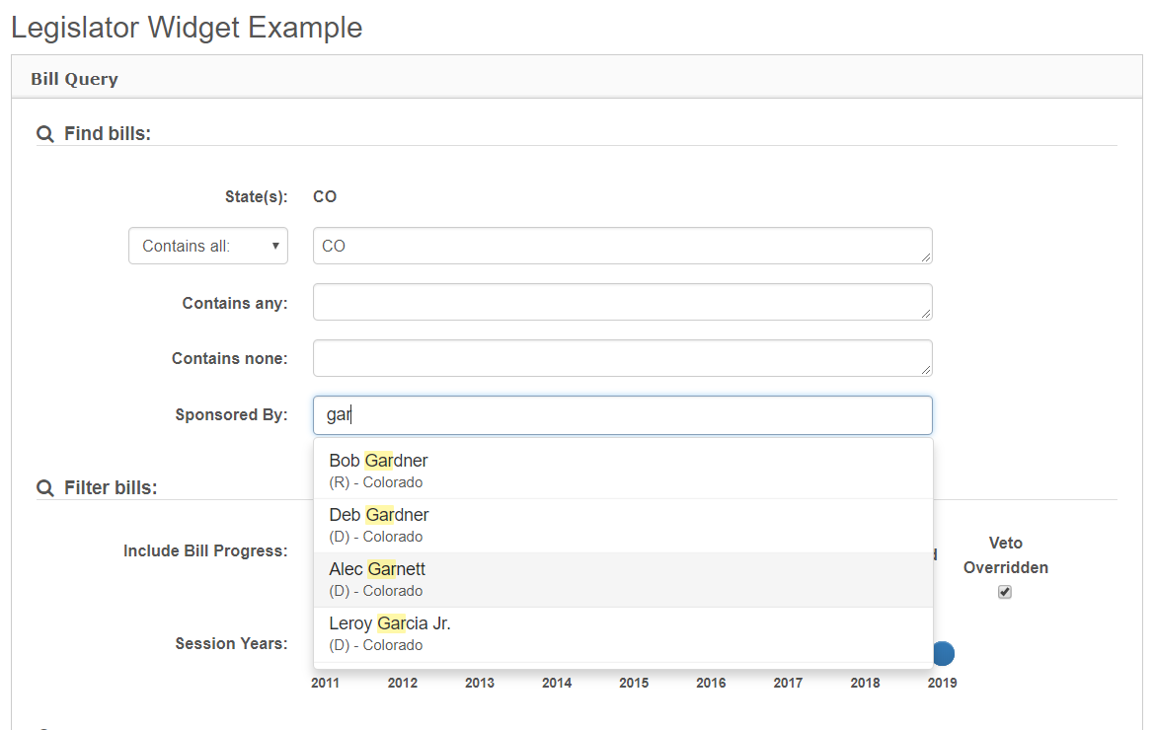1155x730 pixels.
Task: Click into the Contains any text box
Action: pos(622,303)
